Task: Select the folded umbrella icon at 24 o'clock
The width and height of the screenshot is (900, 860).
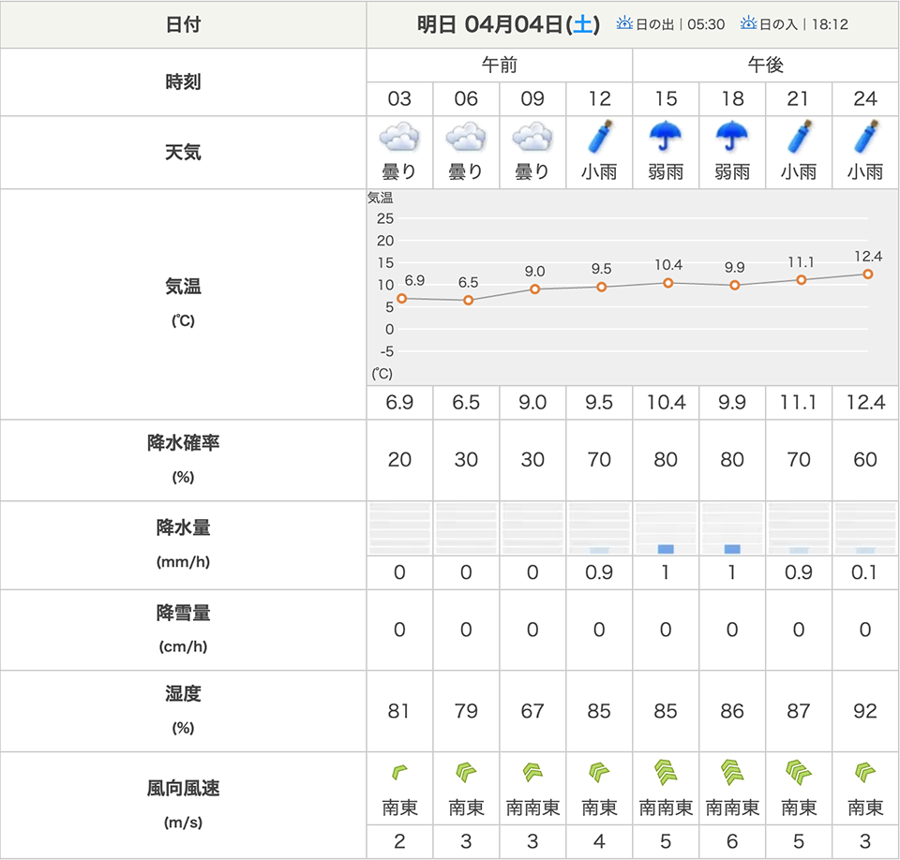Action: pos(865,138)
